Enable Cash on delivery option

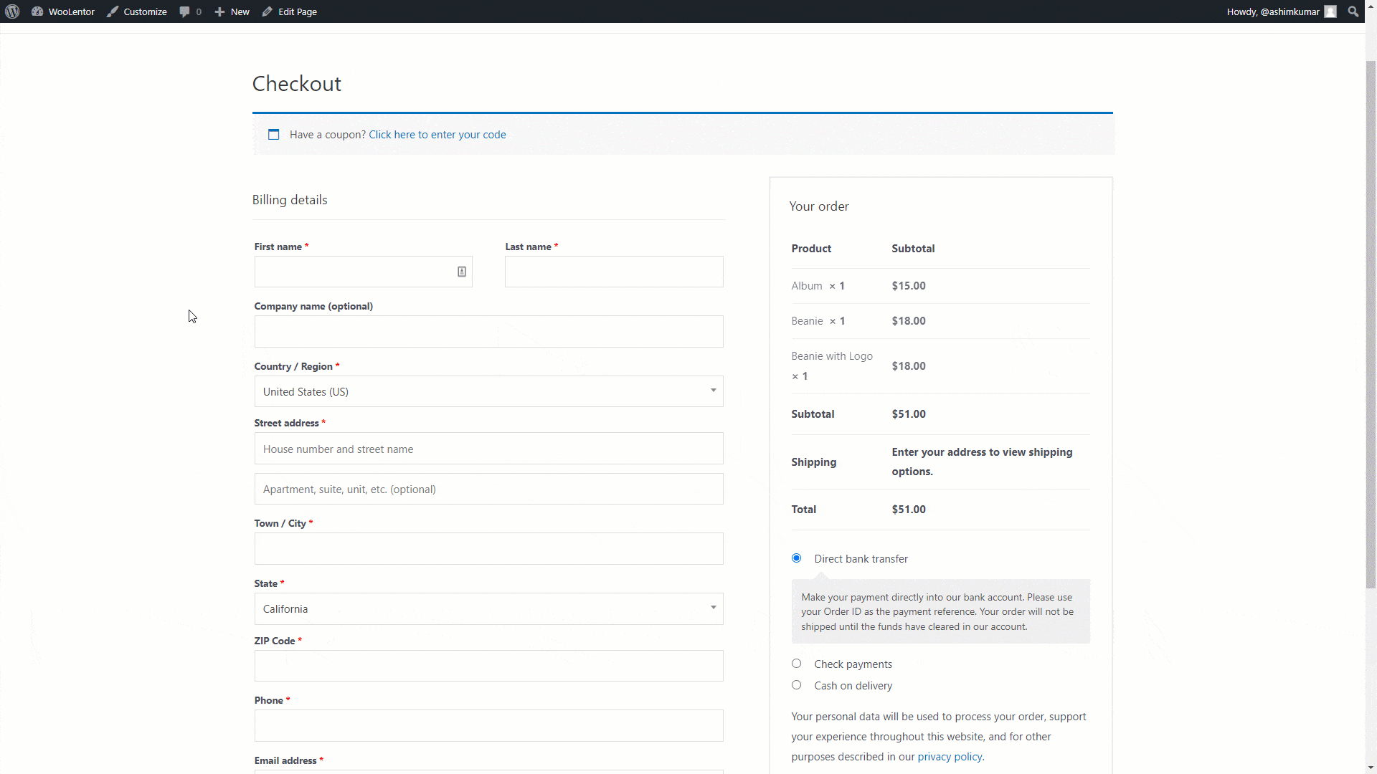[x=796, y=684]
